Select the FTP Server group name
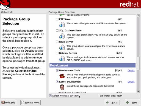This screenshot has height=106, width=141. tap(65, 19)
